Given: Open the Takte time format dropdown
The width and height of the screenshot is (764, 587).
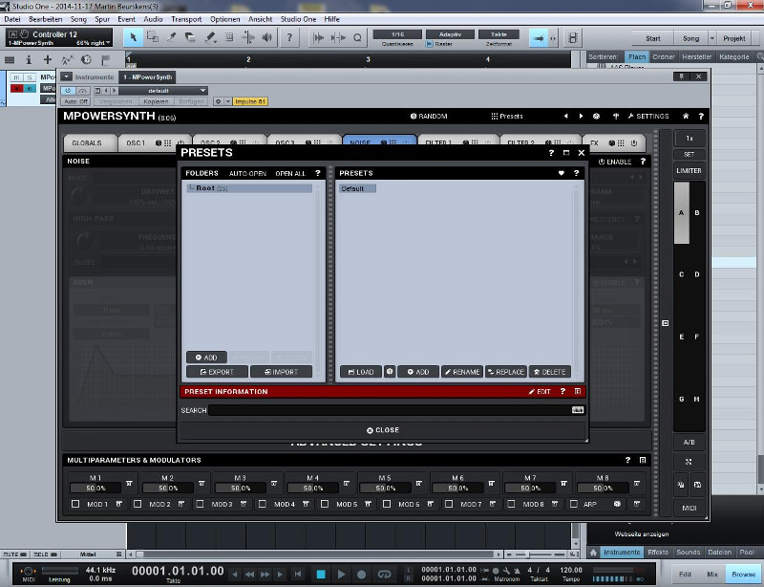Looking at the screenshot, I should pyautogui.click(x=499, y=34).
